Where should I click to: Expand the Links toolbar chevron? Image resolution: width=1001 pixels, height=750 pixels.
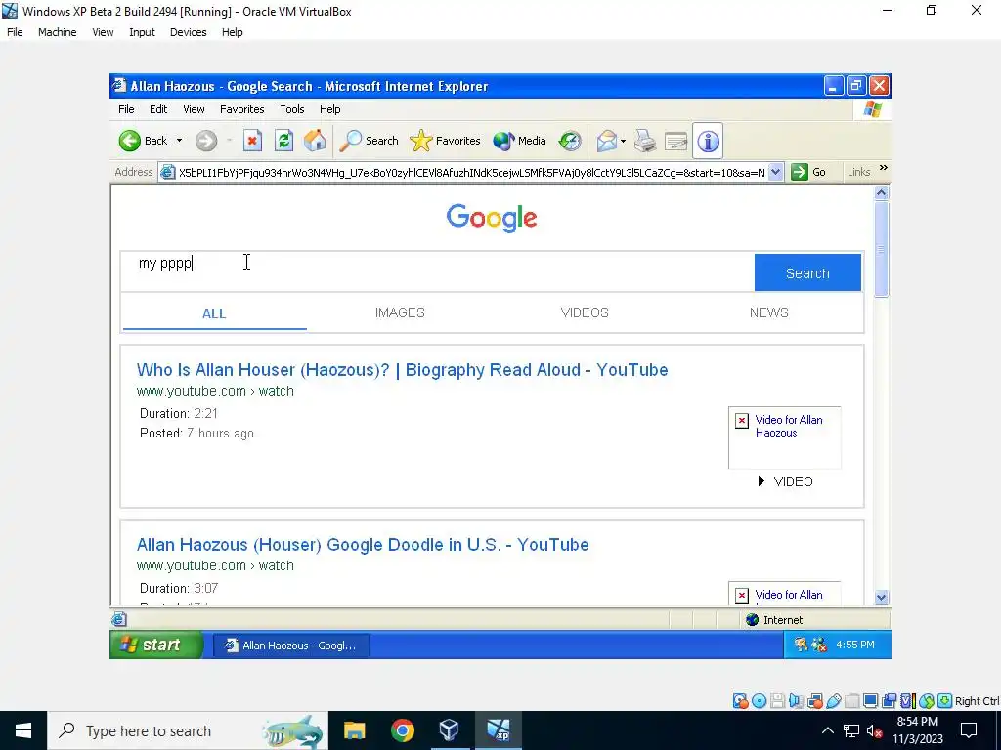(x=884, y=168)
